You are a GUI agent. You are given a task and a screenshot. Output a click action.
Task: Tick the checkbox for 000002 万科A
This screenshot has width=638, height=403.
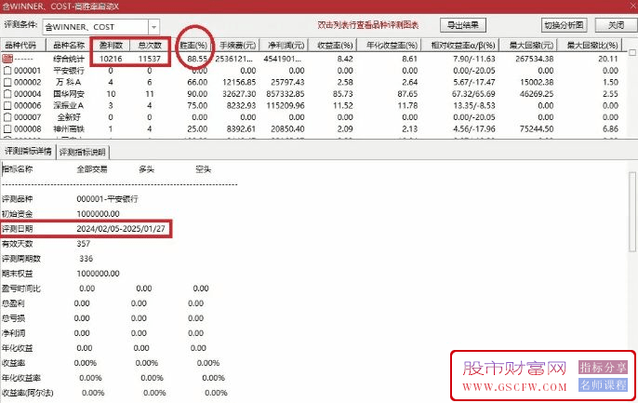(x=7, y=82)
